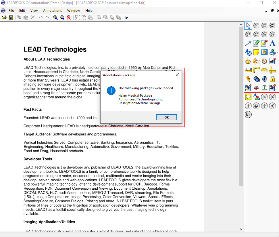
Task: Select the green rubber stamp tool
Action: (x=272, y=52)
